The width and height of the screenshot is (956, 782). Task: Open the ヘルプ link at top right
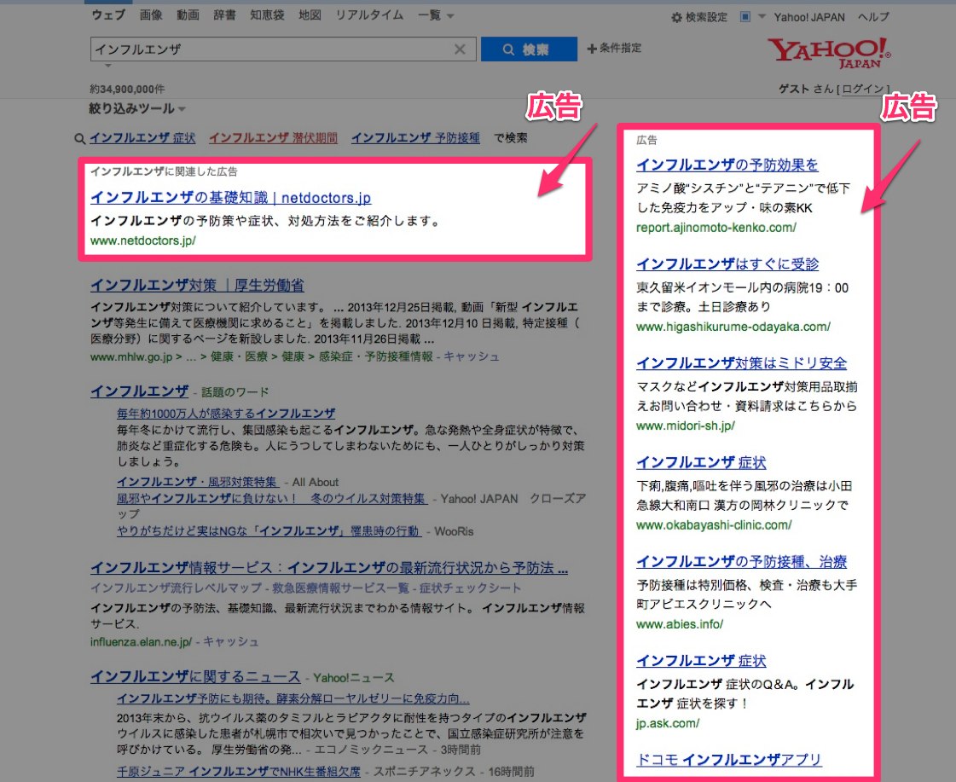(x=873, y=17)
